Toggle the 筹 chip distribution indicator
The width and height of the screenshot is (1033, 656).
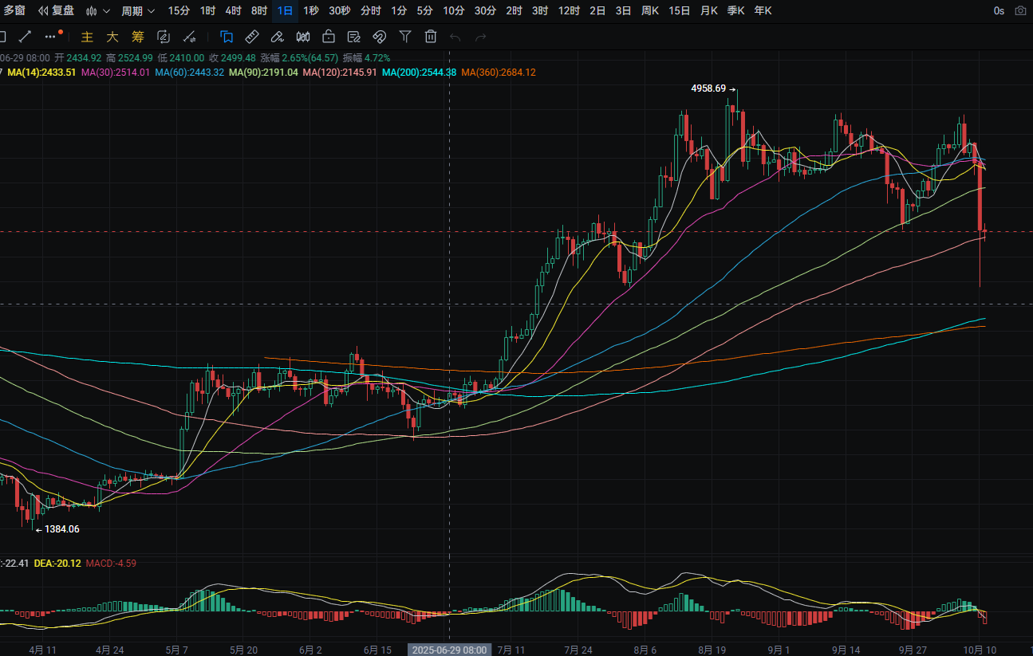[138, 37]
